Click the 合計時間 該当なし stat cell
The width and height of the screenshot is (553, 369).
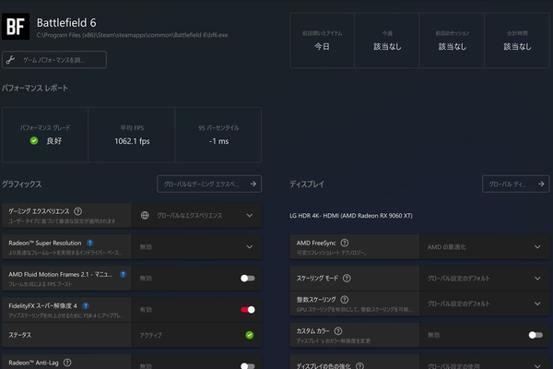(517, 41)
